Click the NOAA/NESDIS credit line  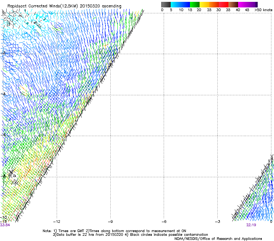tap(218, 239)
